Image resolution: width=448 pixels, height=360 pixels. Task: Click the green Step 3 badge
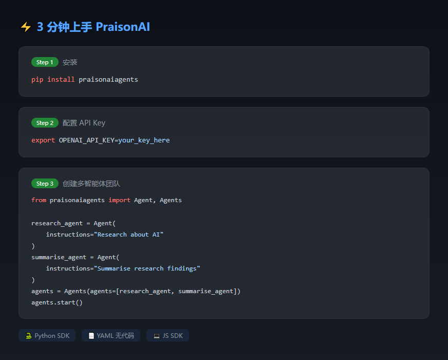pos(45,184)
